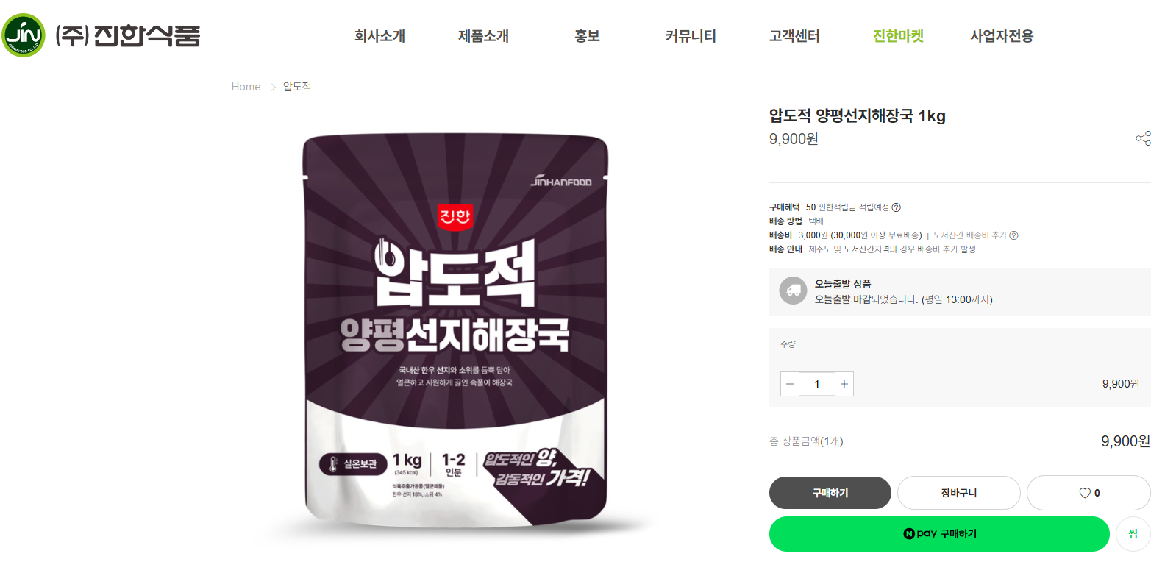
Task: Decrease quantity with the minus button
Action: pyautogui.click(x=790, y=384)
